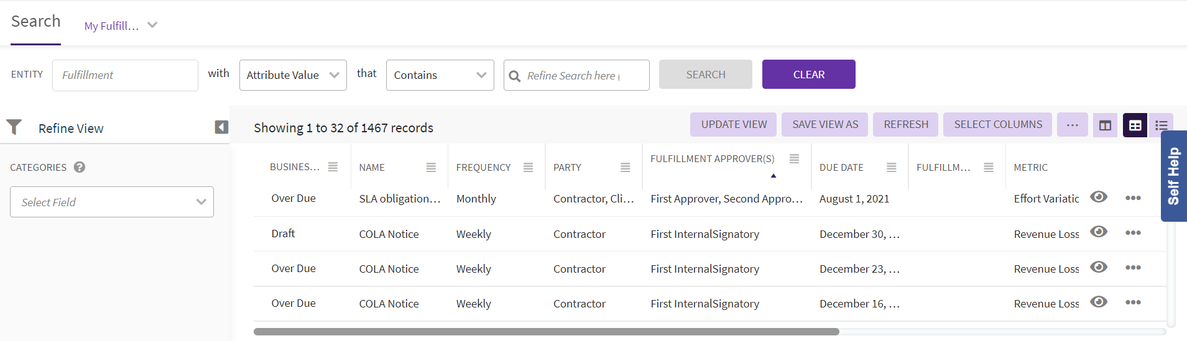The height and width of the screenshot is (341, 1187).
Task: Switch to the list view layout
Action: click(1161, 125)
